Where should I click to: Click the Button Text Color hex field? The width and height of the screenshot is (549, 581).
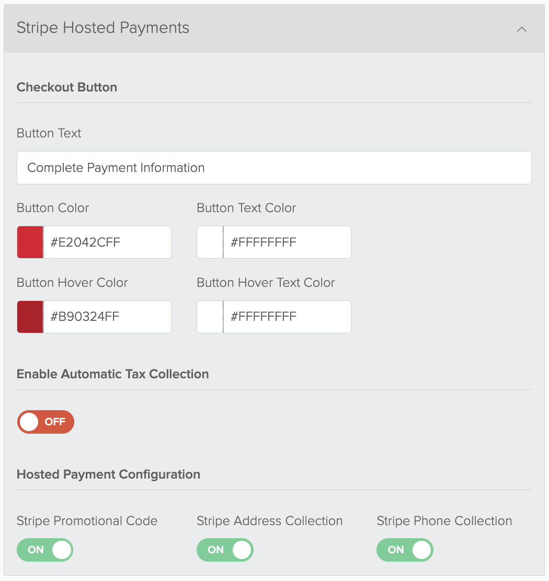(x=287, y=242)
